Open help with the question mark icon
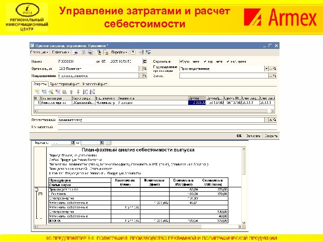 click(133, 52)
